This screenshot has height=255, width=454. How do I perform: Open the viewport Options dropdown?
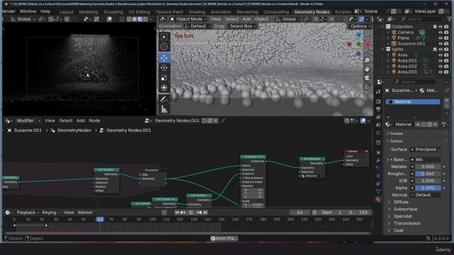(360, 26)
